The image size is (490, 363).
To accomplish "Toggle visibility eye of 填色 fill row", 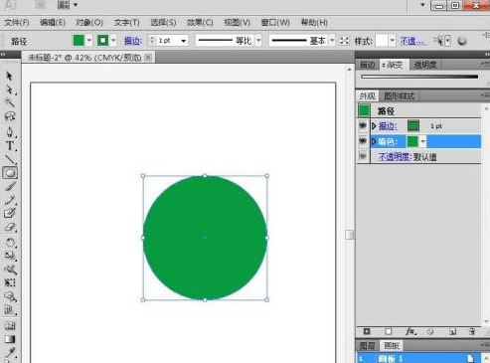I will pyautogui.click(x=363, y=141).
